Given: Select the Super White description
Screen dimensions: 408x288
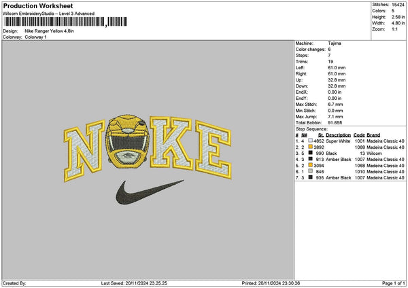Looking at the screenshot, I should (x=338, y=141).
